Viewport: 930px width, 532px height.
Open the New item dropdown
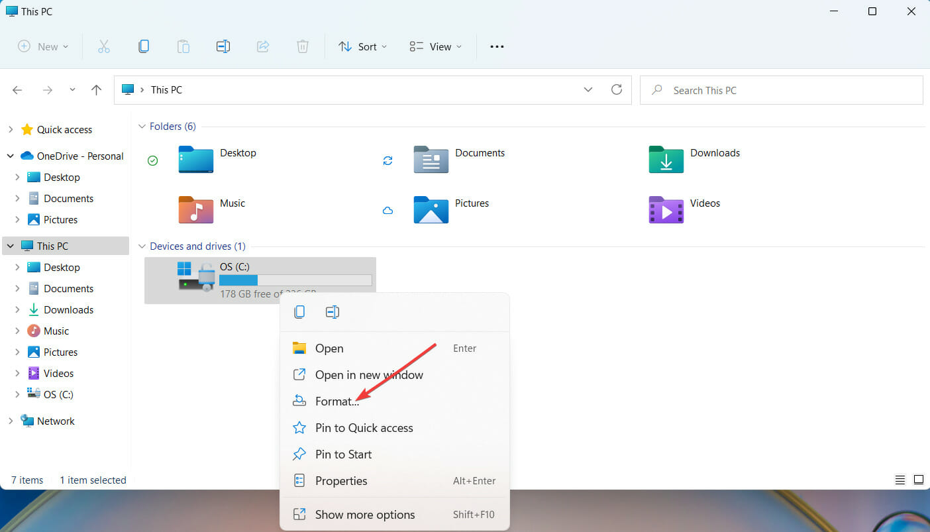pyautogui.click(x=44, y=46)
